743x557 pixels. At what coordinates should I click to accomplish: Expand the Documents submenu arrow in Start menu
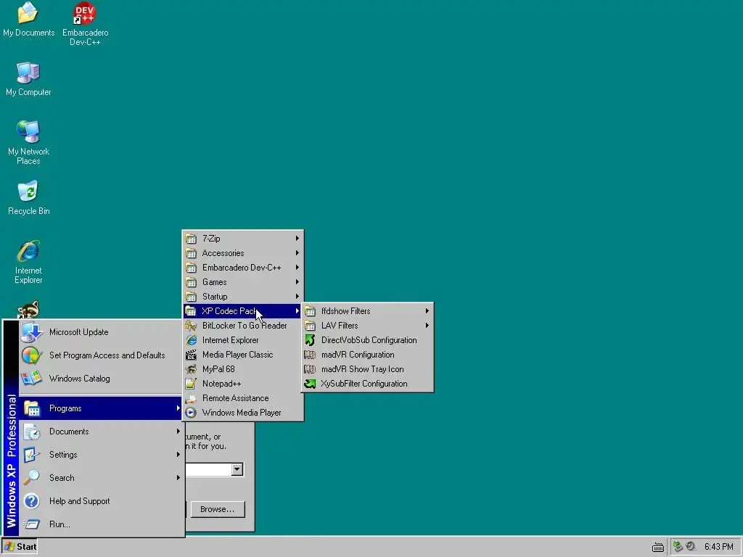(x=178, y=431)
